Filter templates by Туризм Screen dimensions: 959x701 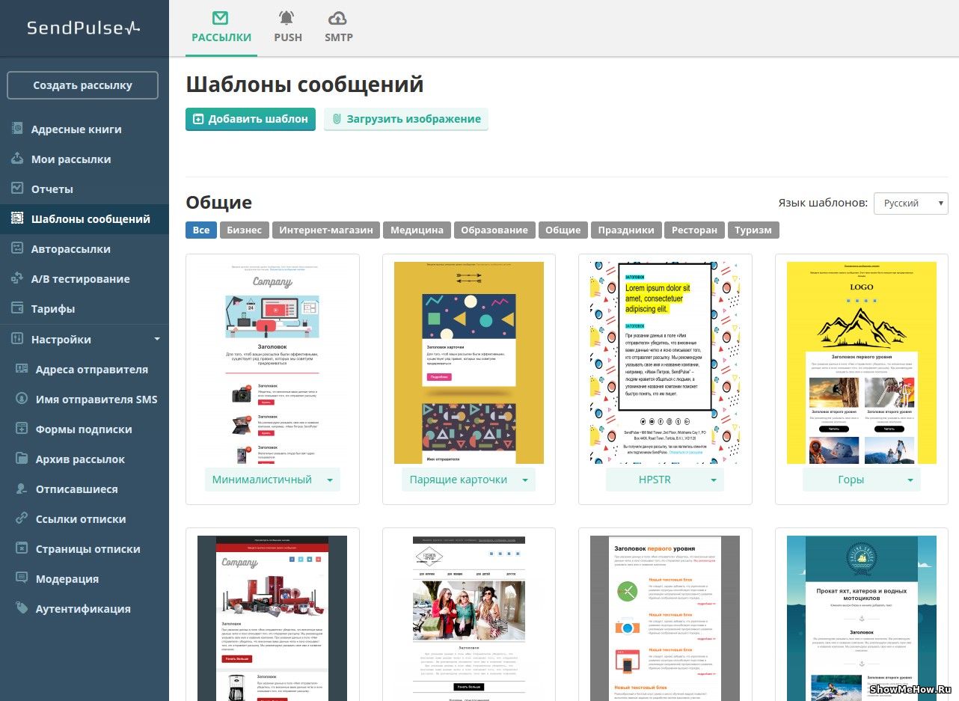click(x=753, y=230)
